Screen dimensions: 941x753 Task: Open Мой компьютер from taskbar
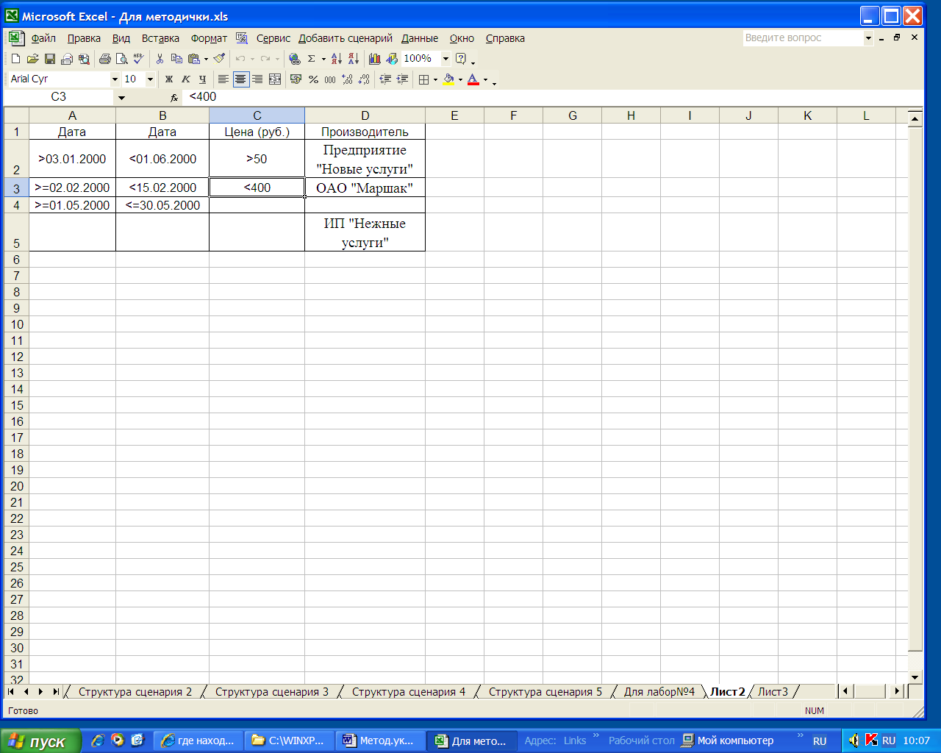728,740
